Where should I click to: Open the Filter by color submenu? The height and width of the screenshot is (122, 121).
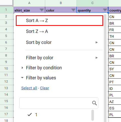pyautogui.click(x=59, y=58)
